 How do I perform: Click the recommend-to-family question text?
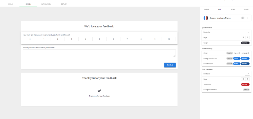click(x=47, y=35)
